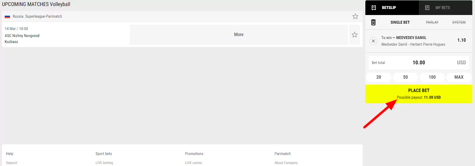Click the Help footer heading
Viewport: 475px width, 166px height.
10,154
